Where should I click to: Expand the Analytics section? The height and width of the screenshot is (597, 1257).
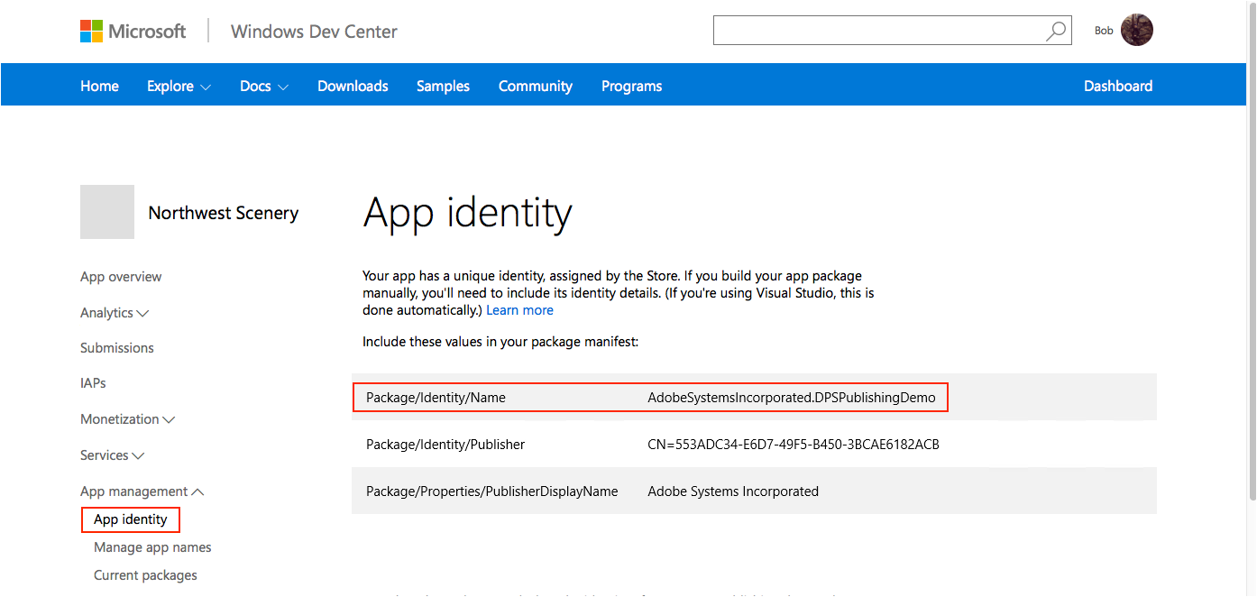(115, 313)
